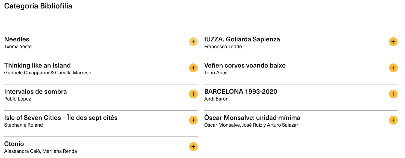
Task: Click the Veñen corvos voando baixo title
Action: tap(245, 65)
